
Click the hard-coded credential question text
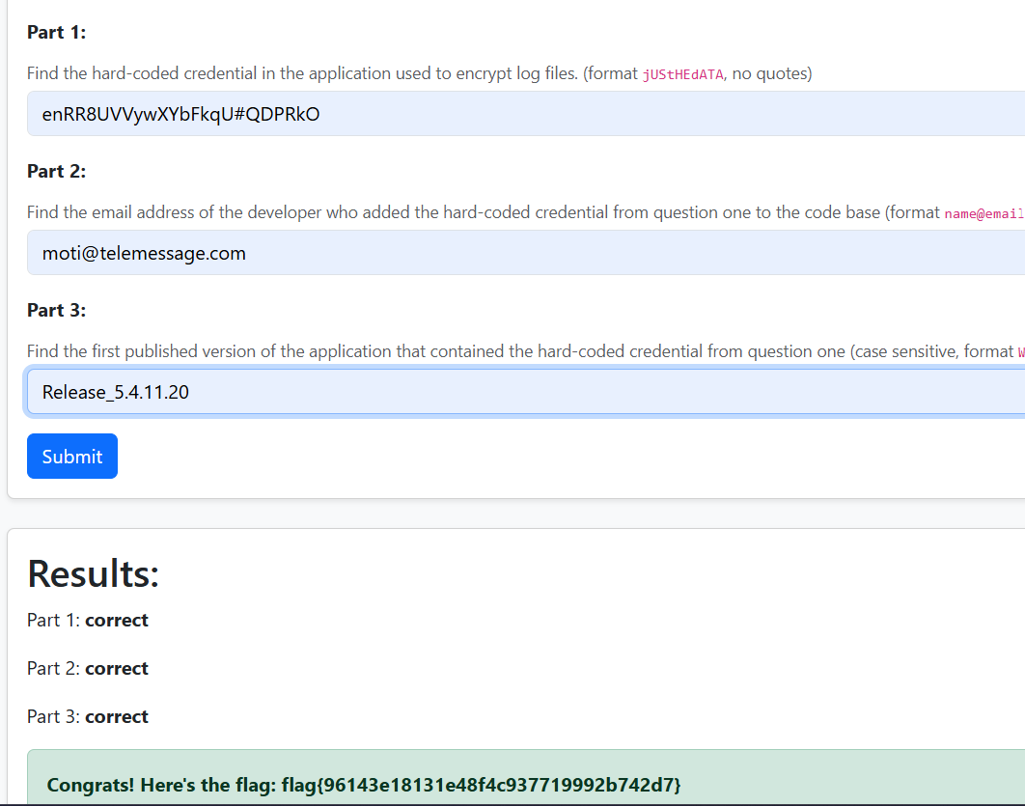[301, 73]
